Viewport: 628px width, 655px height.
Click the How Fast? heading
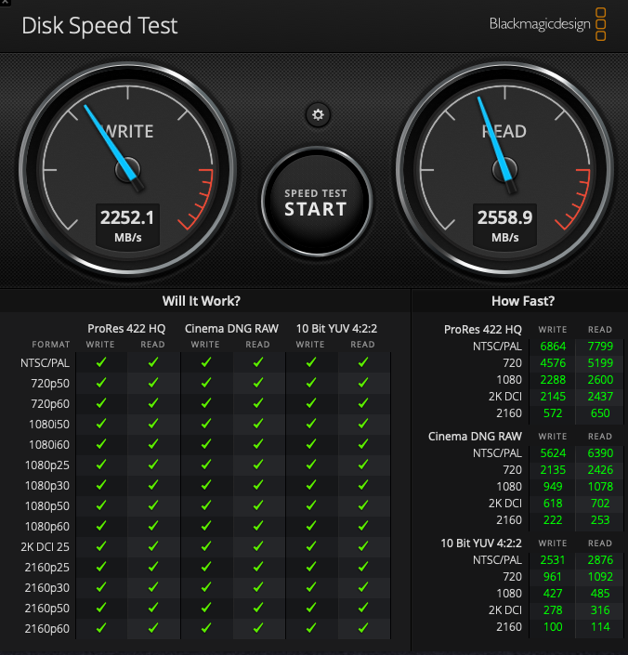tap(523, 301)
